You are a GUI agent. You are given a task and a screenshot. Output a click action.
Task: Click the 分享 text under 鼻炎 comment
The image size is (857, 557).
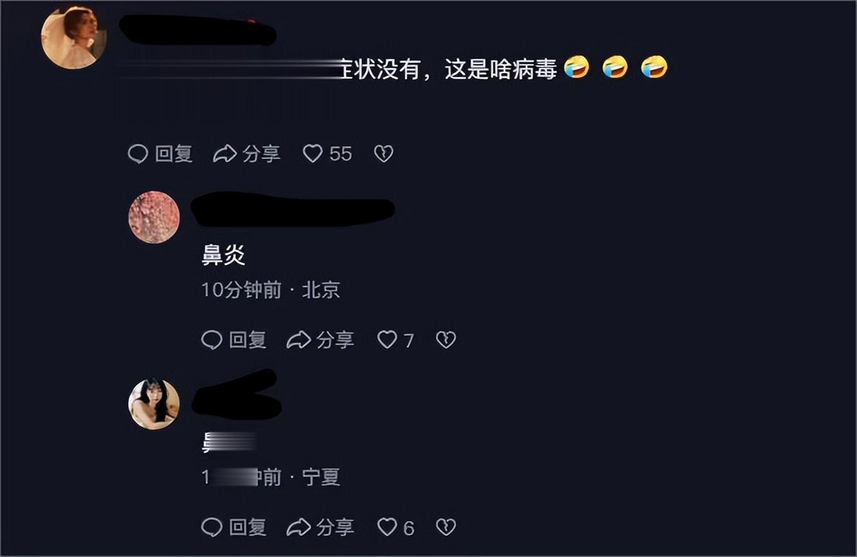click(x=335, y=340)
